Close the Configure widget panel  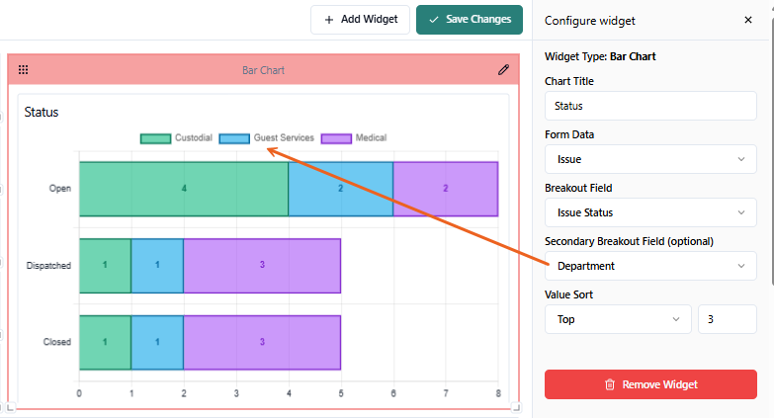(747, 20)
